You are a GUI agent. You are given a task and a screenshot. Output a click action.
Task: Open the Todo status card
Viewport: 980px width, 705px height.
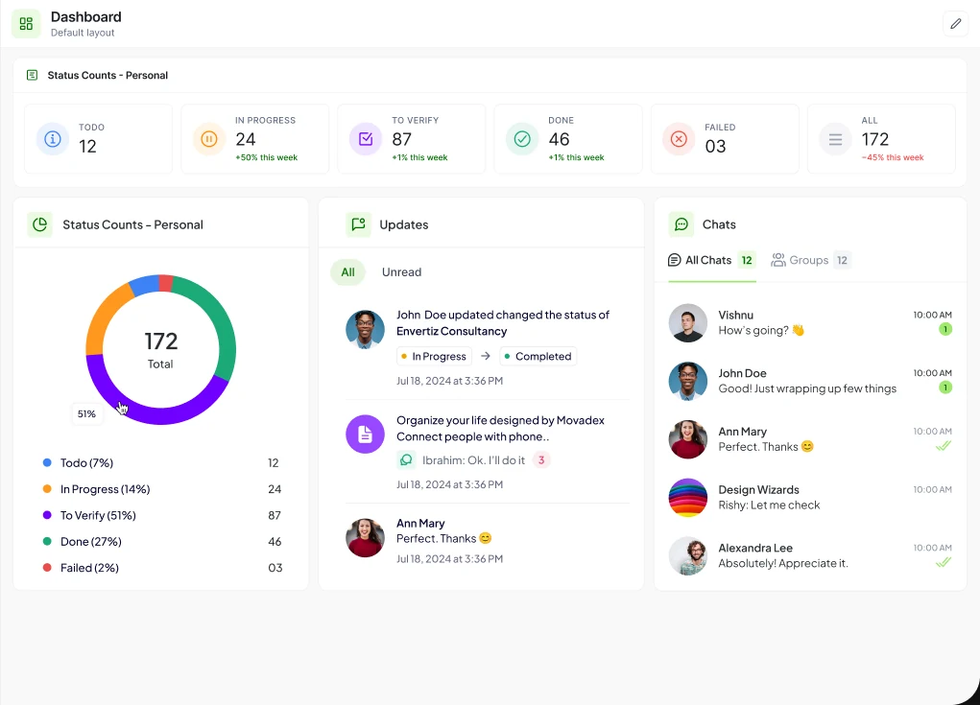pyautogui.click(x=98, y=139)
